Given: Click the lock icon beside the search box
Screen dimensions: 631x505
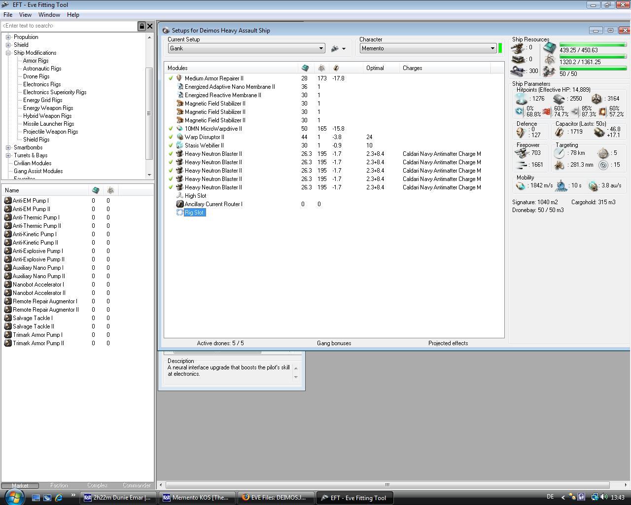Looking at the screenshot, I should 142,26.
